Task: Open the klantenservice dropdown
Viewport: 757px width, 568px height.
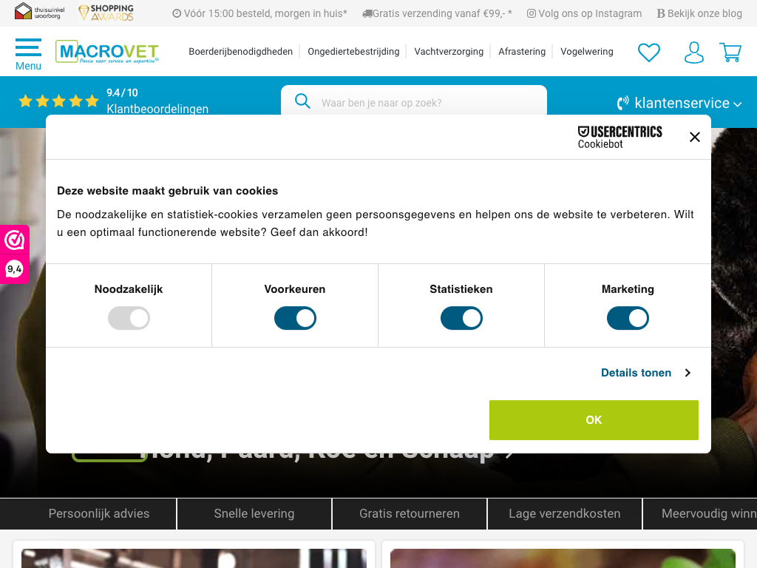Action: (x=679, y=103)
